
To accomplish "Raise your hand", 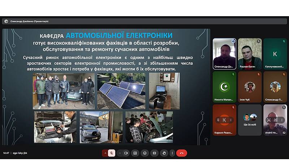I will pos(164,153).
